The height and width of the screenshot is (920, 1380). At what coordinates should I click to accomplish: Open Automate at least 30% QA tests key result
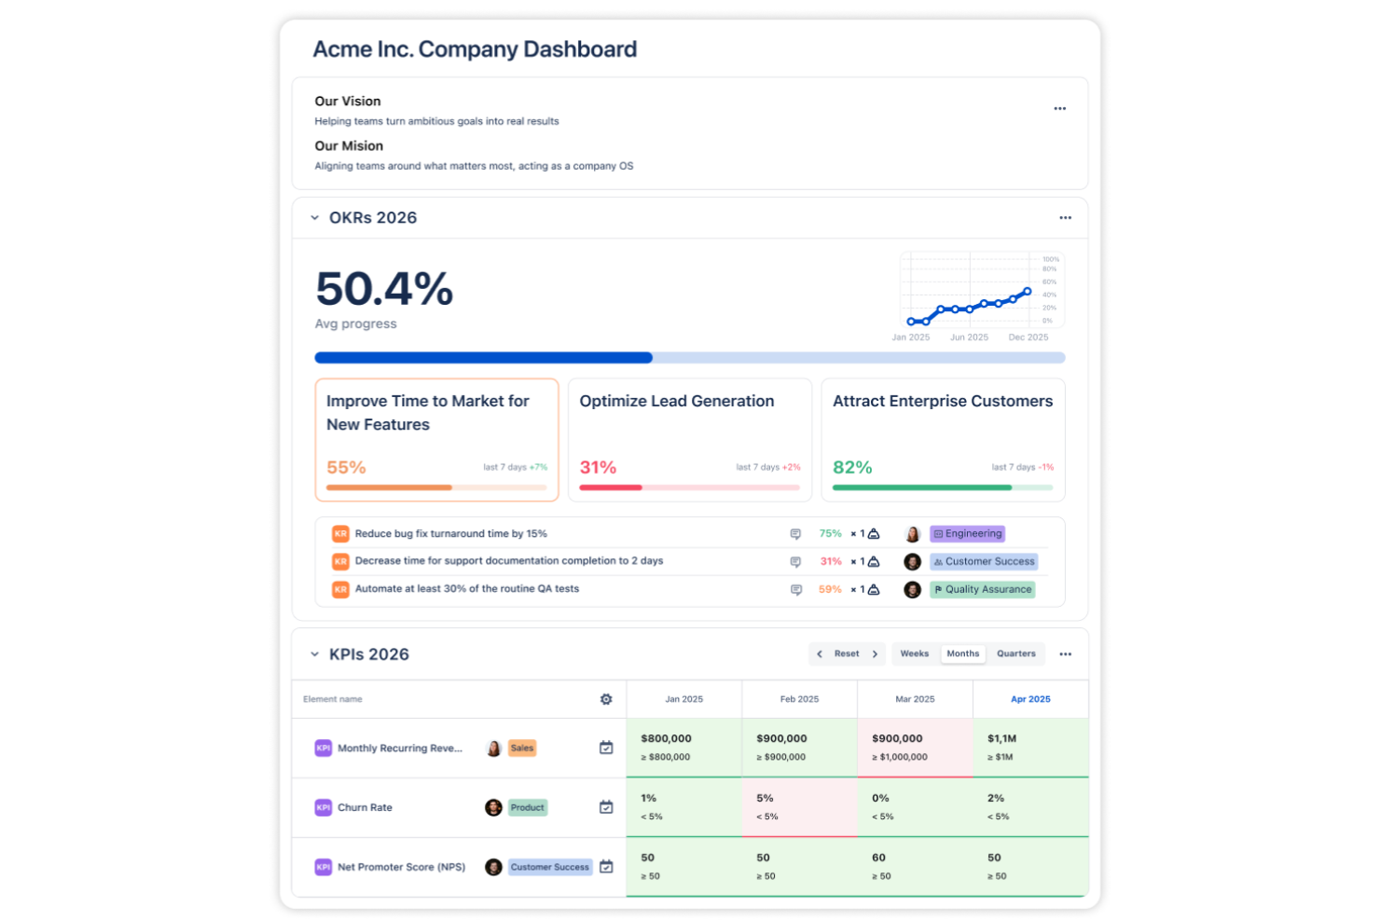[x=467, y=589]
